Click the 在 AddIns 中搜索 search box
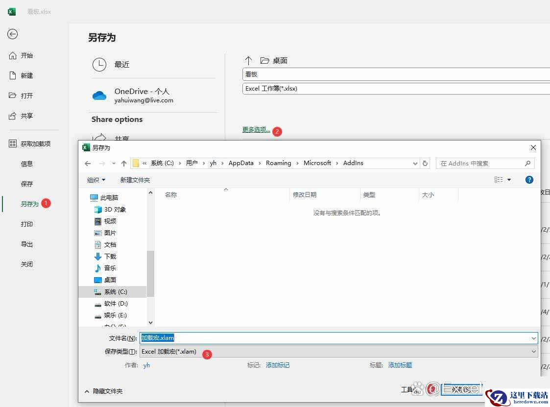The image size is (550, 407). (485, 164)
